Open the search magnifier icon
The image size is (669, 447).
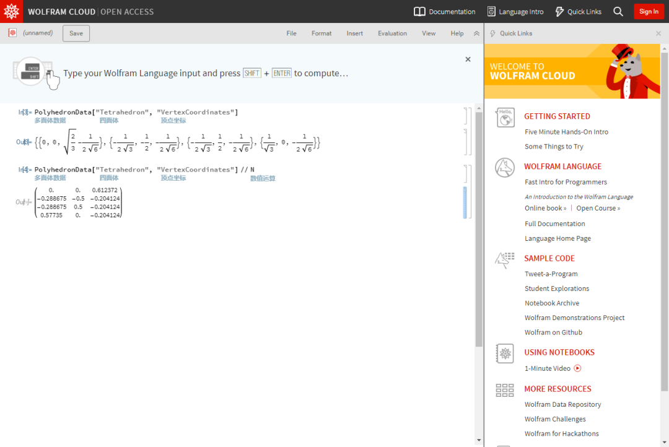click(x=618, y=12)
